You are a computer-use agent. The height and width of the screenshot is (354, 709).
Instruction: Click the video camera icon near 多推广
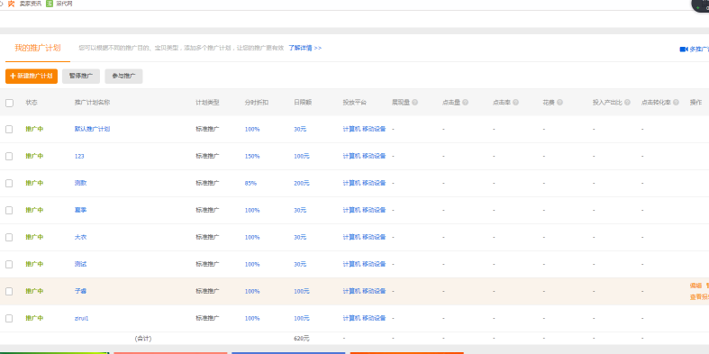tap(683, 50)
